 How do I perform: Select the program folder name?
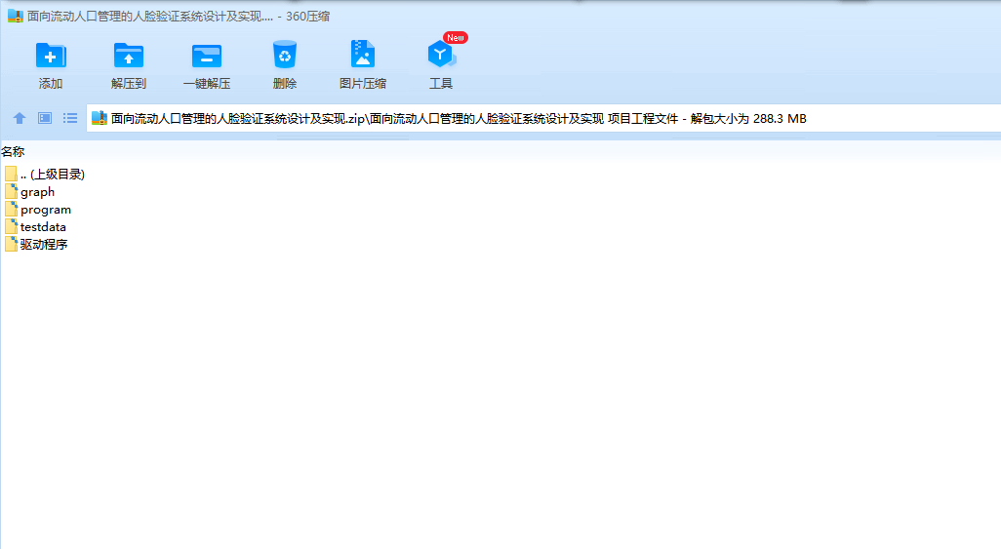point(46,210)
